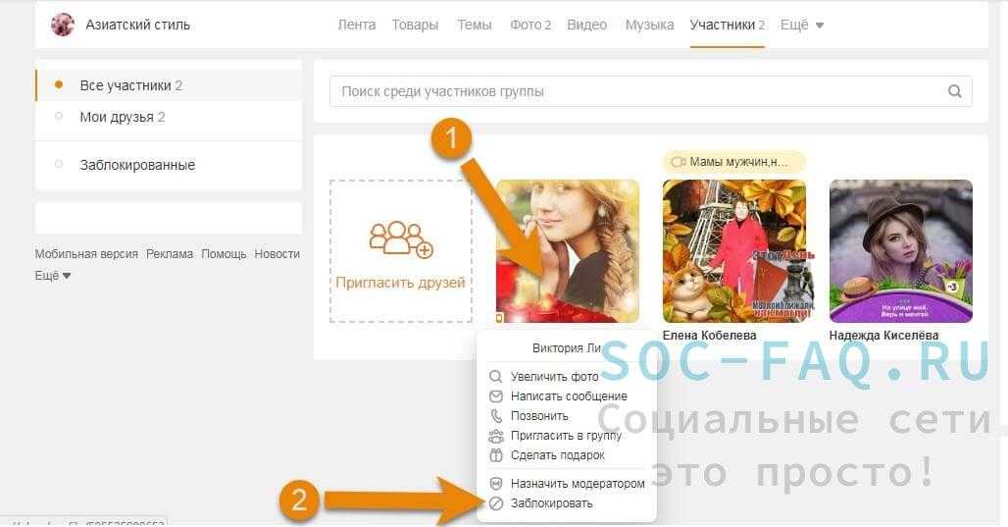Viewport: 1008px width, 527px height.
Task: Click gift icon beside Сделать подарок
Action: tap(495, 455)
